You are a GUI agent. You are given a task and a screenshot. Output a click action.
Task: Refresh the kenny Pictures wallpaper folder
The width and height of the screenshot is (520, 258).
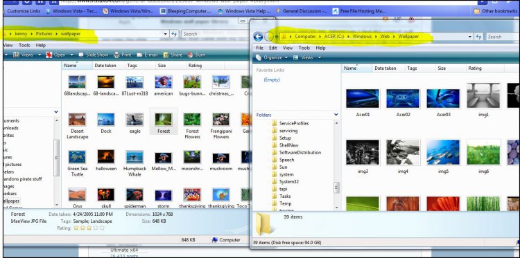tap(174, 34)
